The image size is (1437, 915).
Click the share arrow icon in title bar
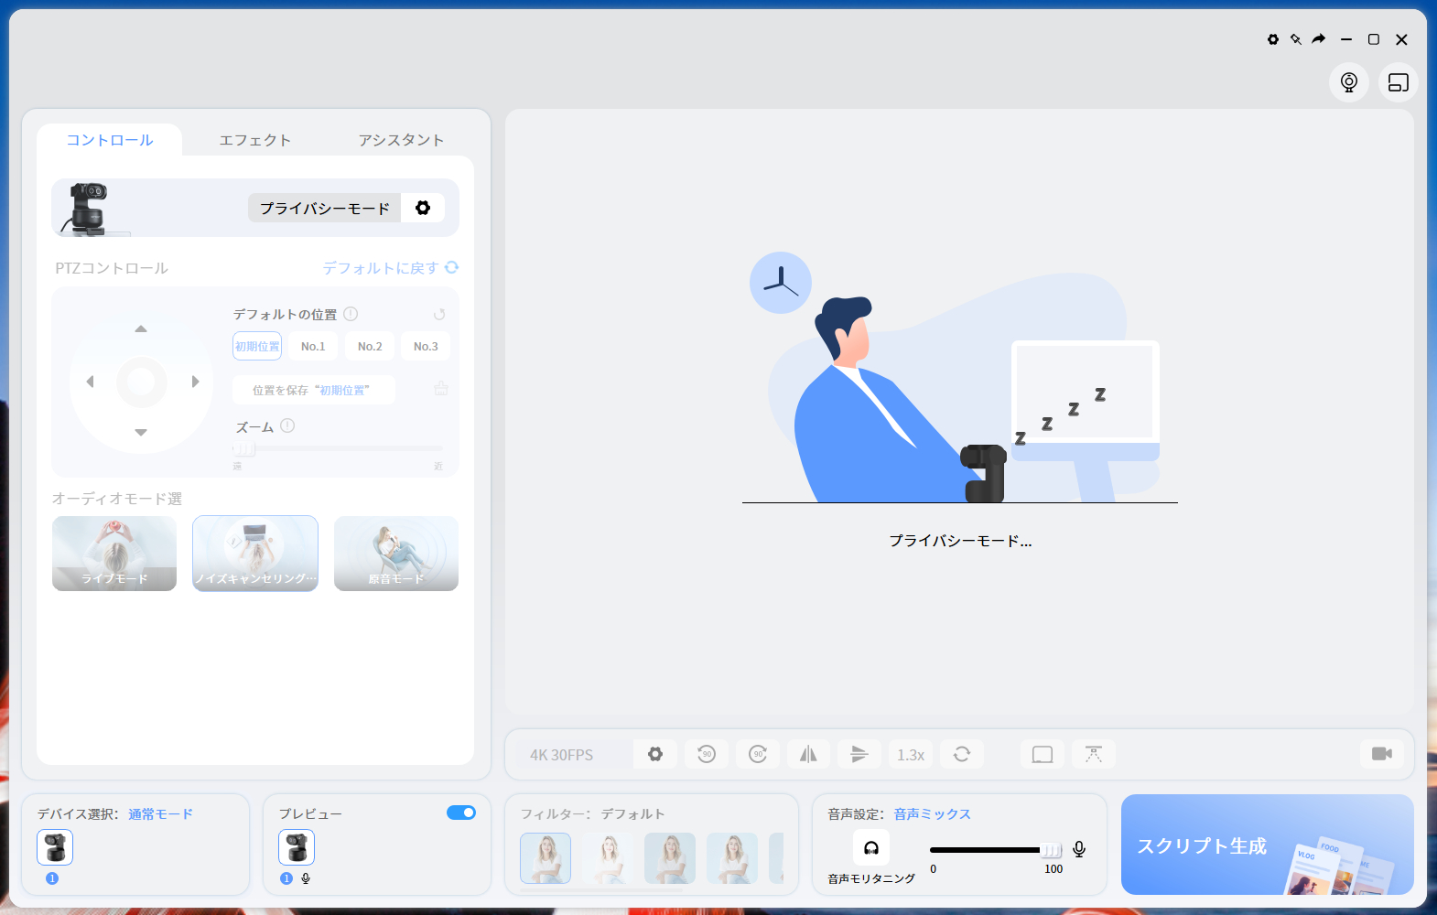[x=1319, y=38]
